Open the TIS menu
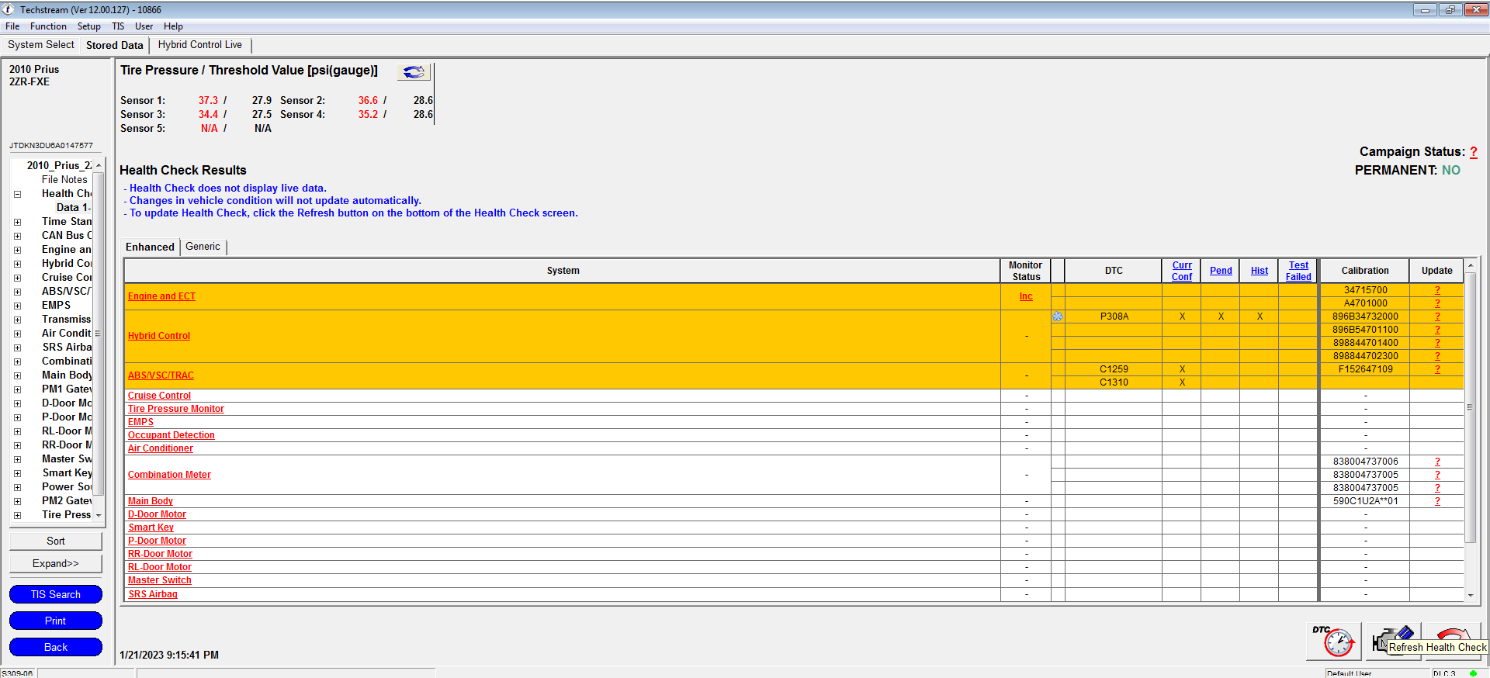This screenshot has width=1490, height=678. (x=118, y=26)
